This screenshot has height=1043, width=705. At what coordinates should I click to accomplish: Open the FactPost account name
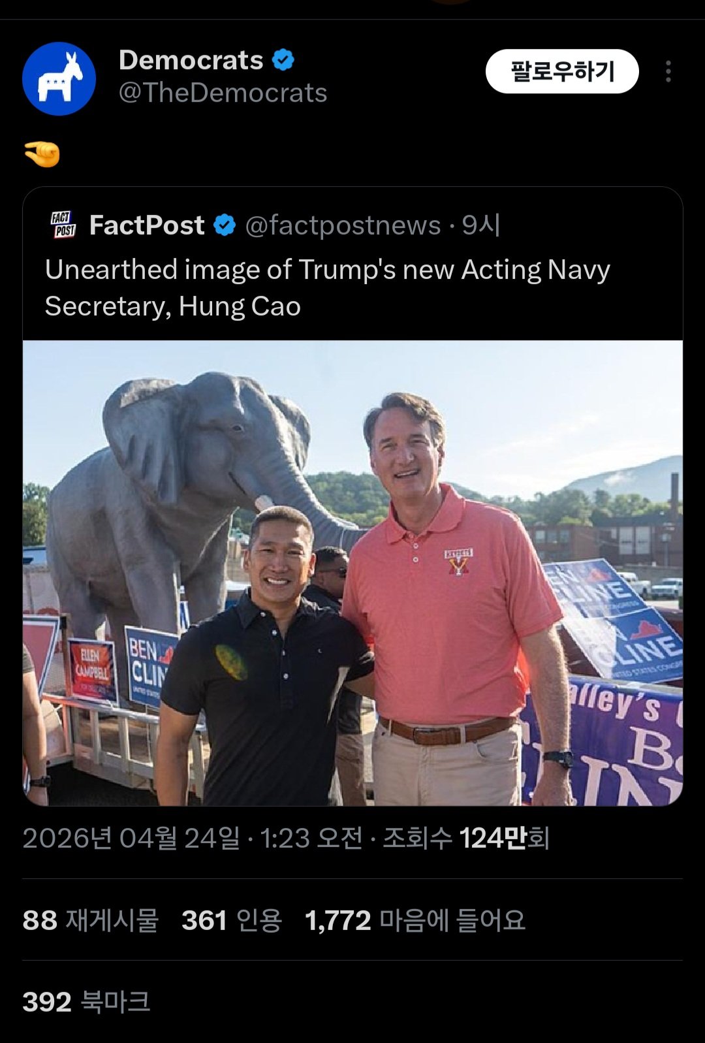[147, 225]
